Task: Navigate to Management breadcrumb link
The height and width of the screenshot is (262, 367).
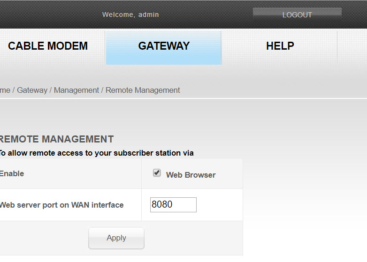Action: point(76,90)
